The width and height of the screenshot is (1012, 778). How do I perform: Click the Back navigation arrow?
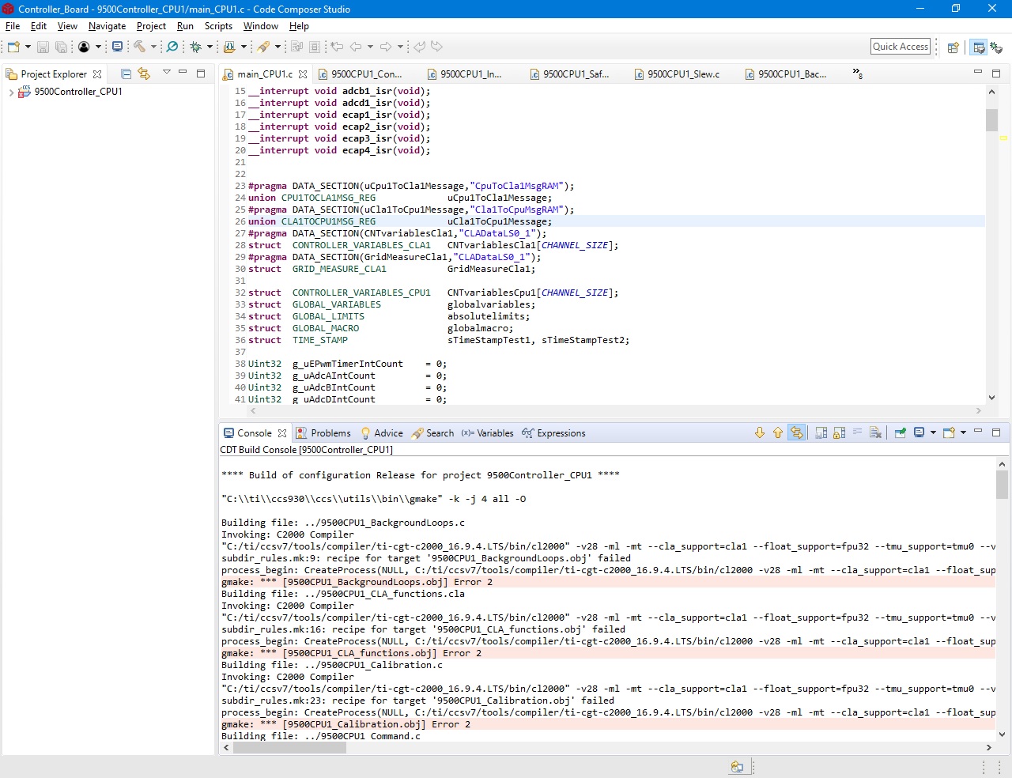[x=356, y=47]
